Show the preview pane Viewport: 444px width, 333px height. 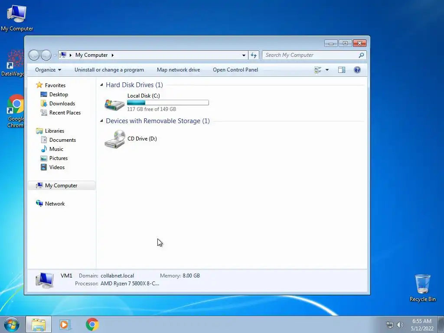coord(342,70)
